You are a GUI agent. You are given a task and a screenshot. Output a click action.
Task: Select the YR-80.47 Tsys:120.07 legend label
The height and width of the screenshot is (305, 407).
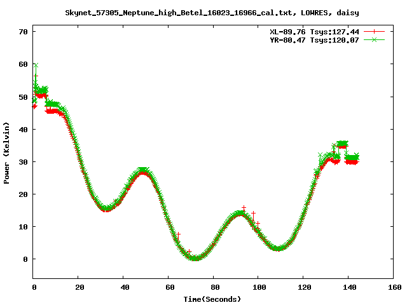click(314, 40)
